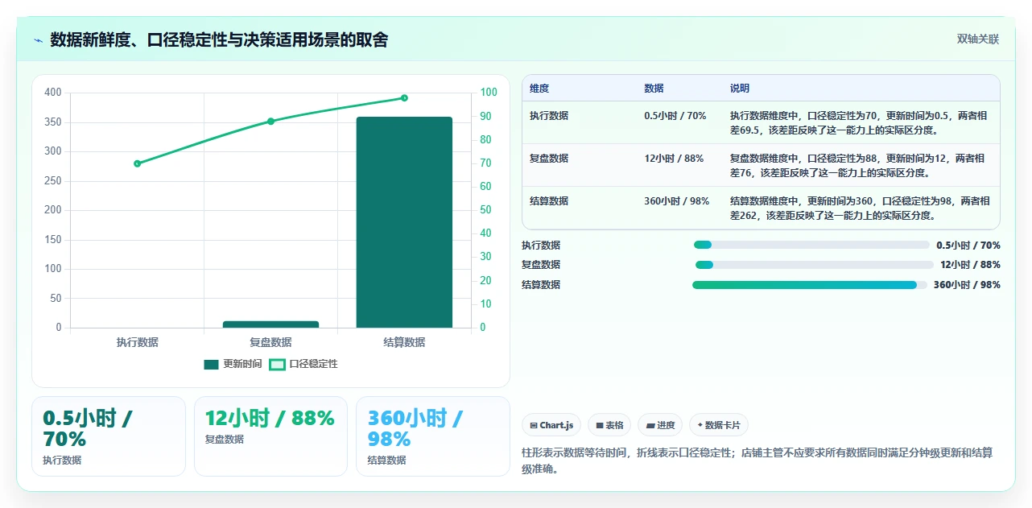Screen dimensions: 1032x508
Task: Click the icon in the 表格 chip
Action: [600, 425]
